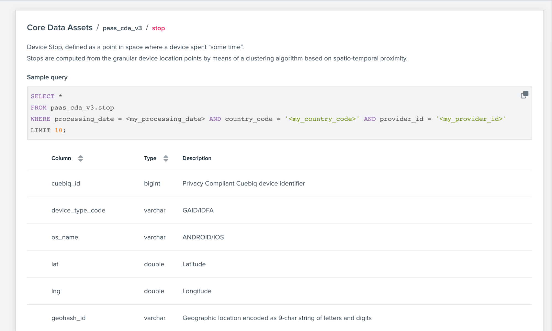Click the Type header label

coord(150,158)
